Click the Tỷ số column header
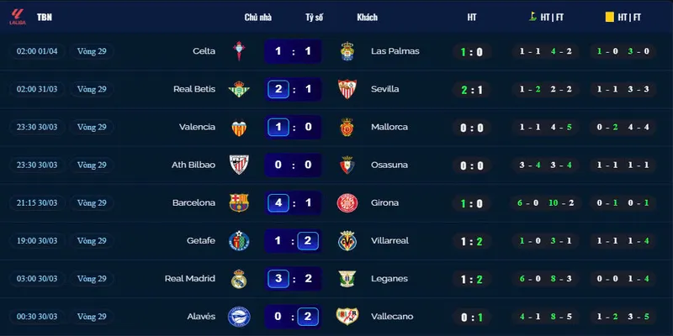Image resolution: width=673 pixels, height=336 pixels. coord(314,17)
